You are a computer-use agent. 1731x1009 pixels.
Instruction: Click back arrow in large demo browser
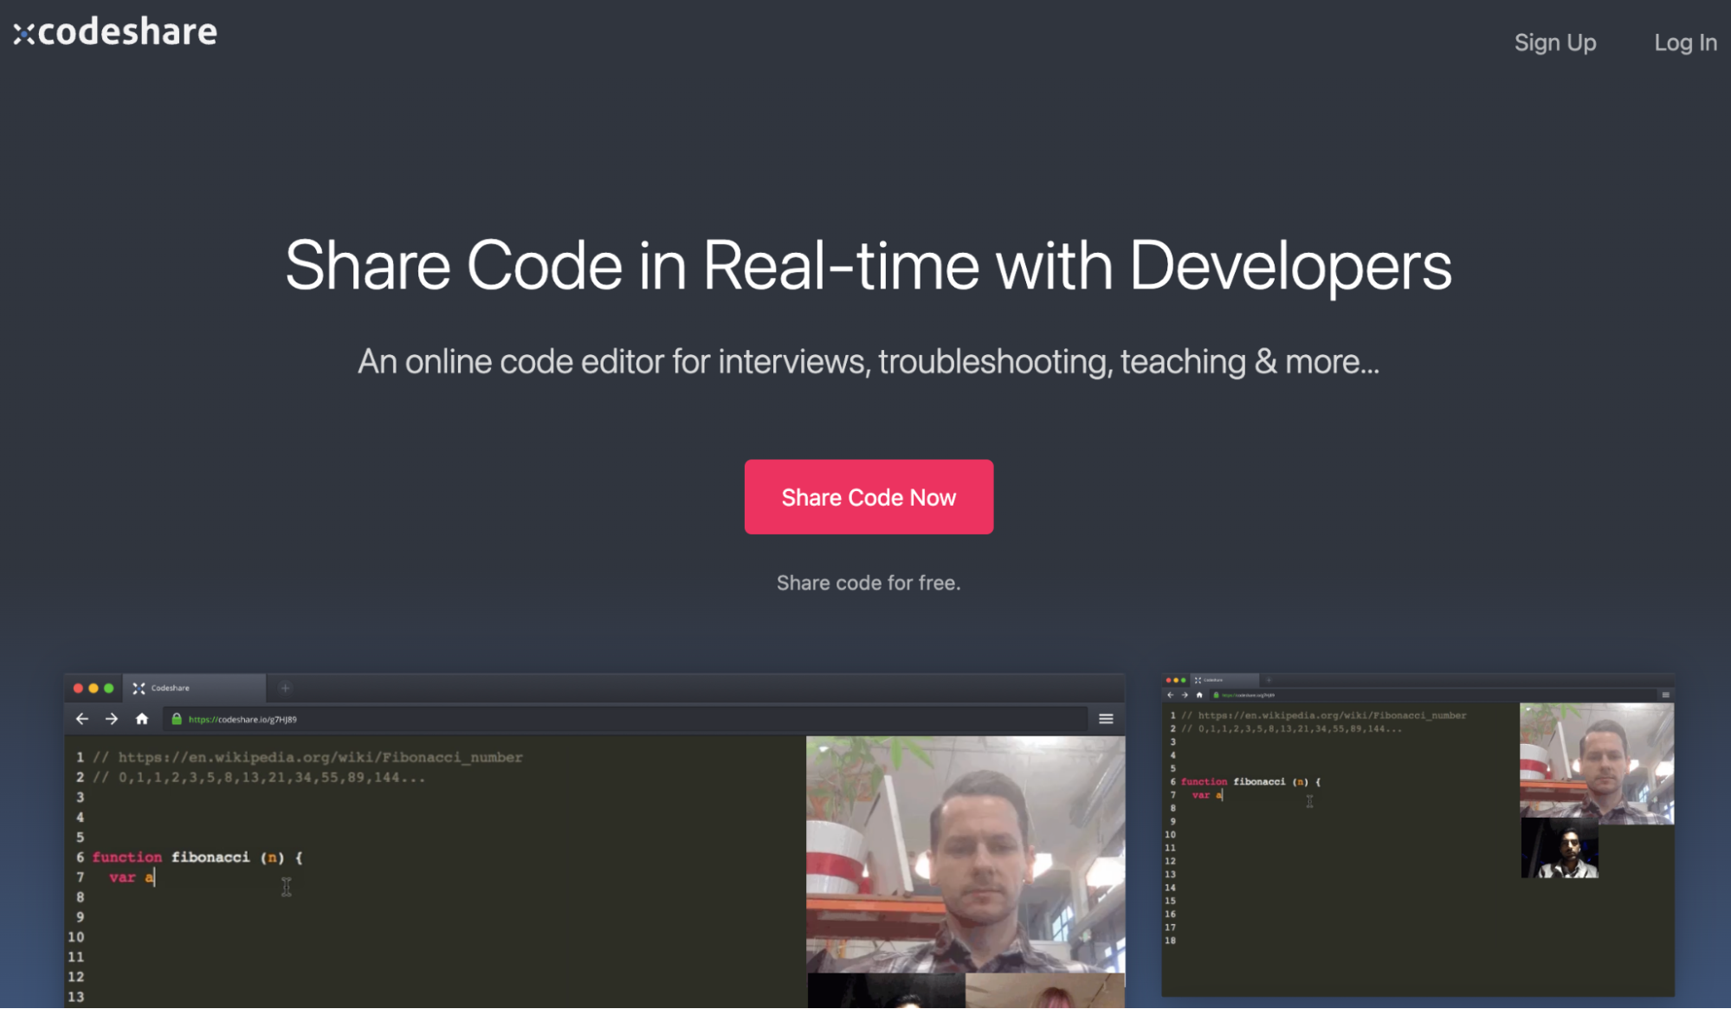pos(82,719)
